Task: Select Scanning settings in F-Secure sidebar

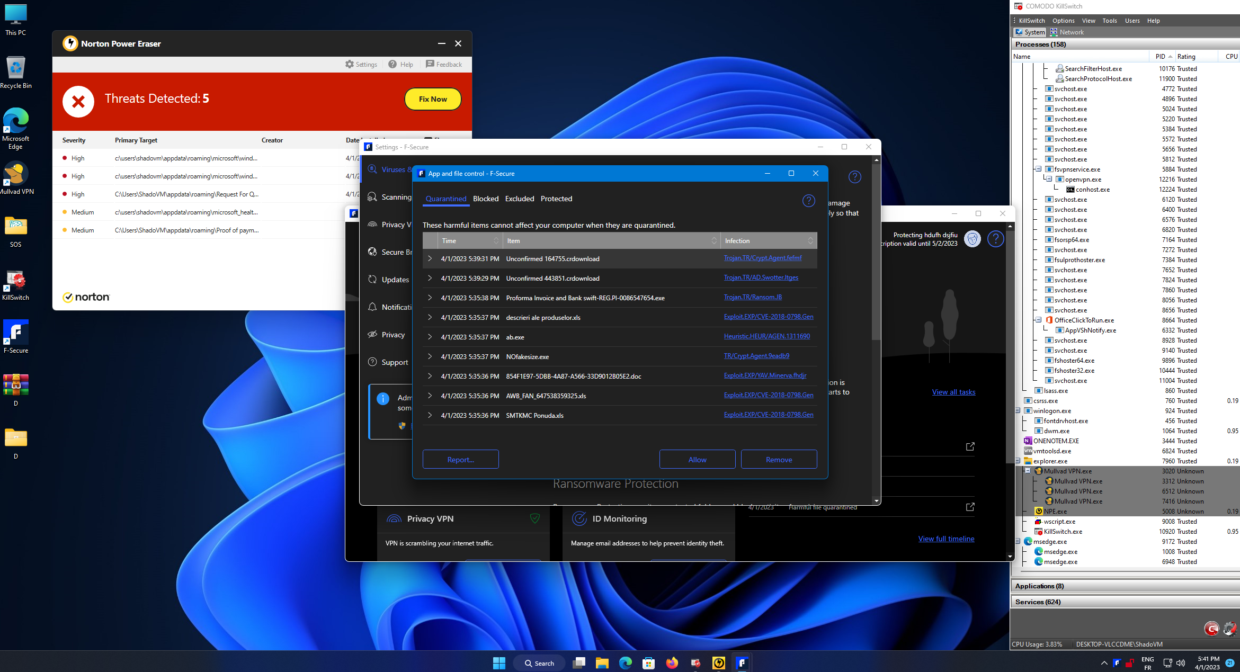Action: point(396,197)
